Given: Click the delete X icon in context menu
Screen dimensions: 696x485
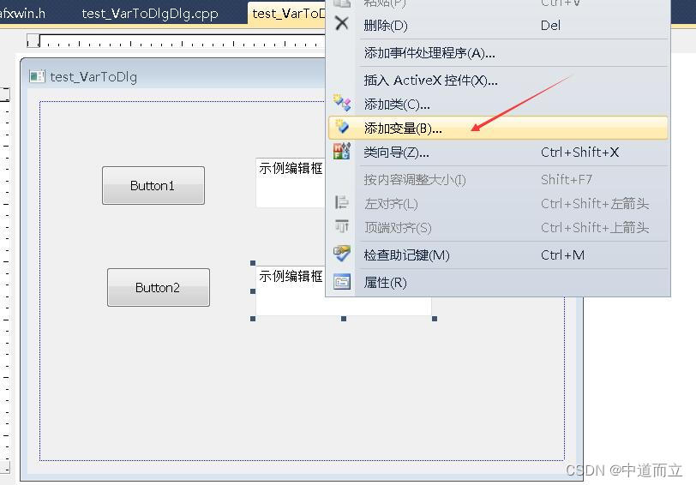Looking at the screenshot, I should [x=341, y=23].
